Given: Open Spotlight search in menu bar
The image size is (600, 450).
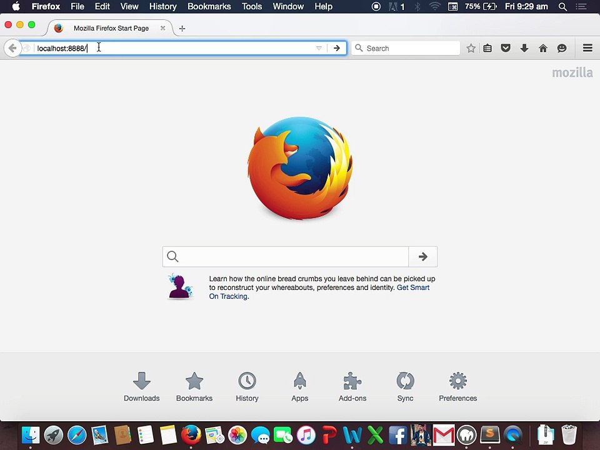Looking at the screenshot, I should tap(562, 6).
